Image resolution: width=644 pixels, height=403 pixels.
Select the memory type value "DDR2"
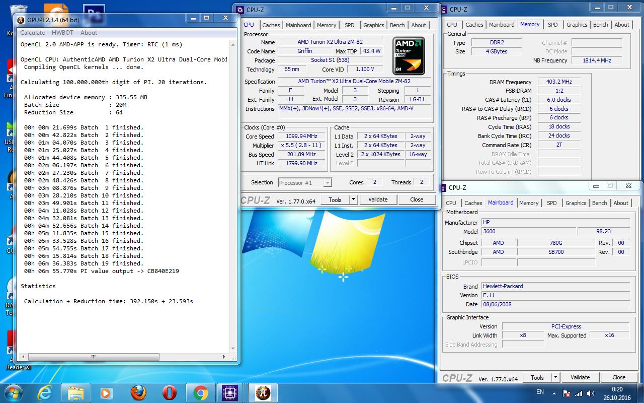point(496,43)
